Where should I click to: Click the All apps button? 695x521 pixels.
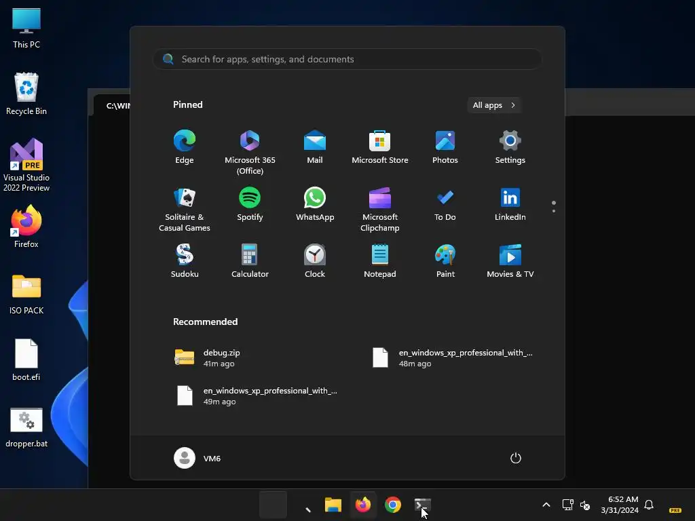[494, 105]
